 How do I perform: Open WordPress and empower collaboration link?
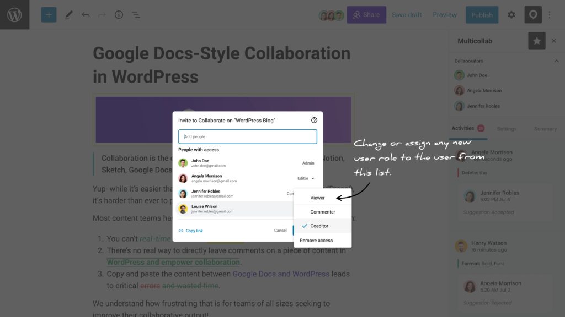[173, 262]
